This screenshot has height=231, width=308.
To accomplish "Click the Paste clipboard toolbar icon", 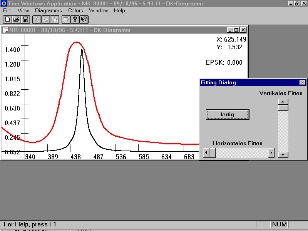I will click(x=55, y=19).
